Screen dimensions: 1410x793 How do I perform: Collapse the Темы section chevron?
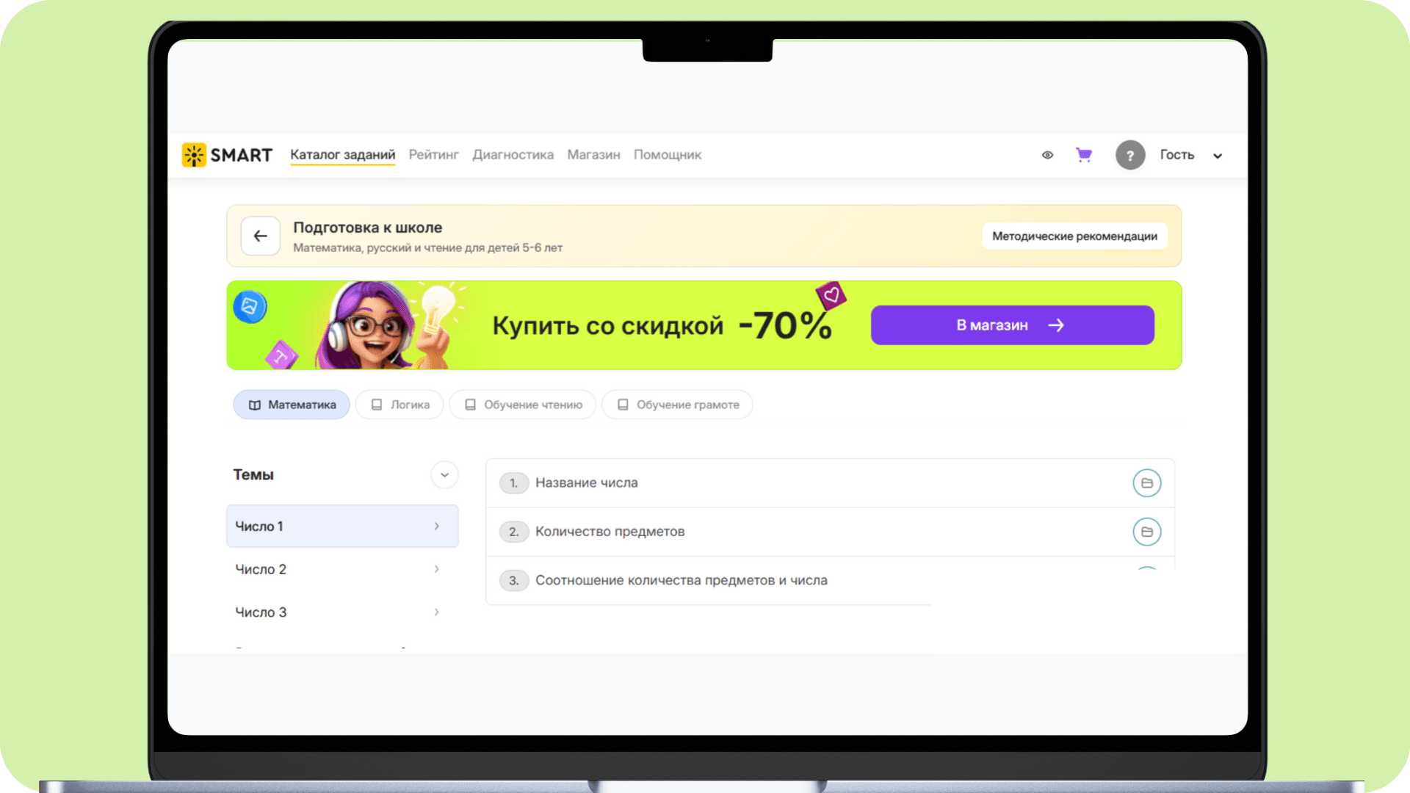pos(444,475)
